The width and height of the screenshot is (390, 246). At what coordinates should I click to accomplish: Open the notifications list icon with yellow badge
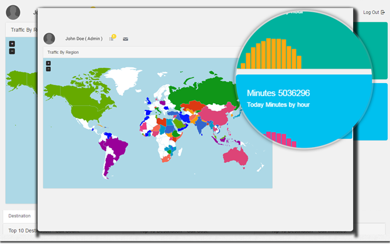(112, 38)
